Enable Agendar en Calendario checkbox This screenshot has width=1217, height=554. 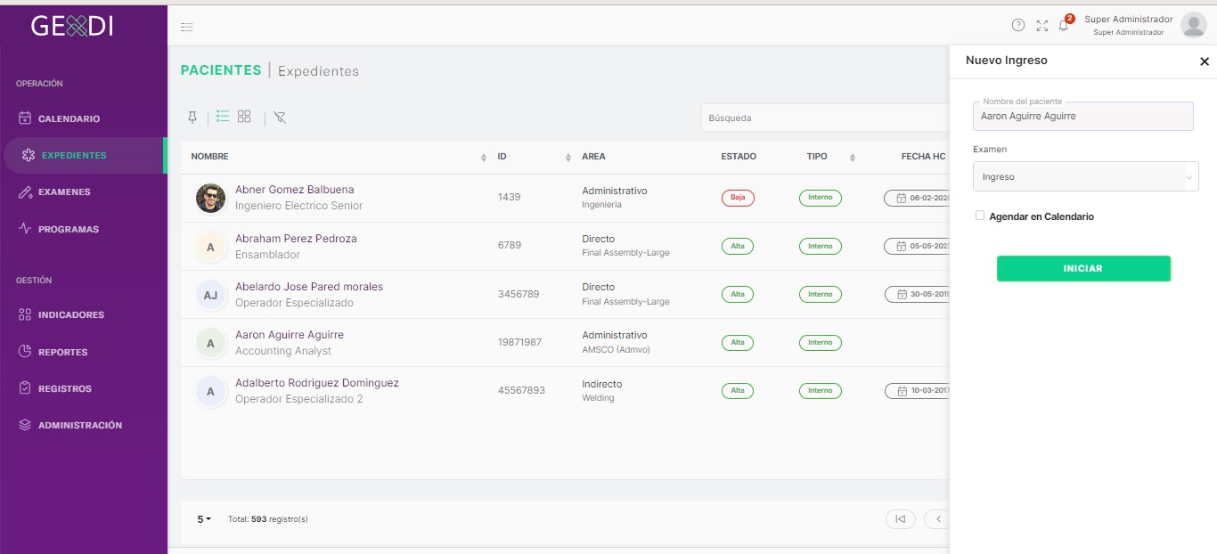coord(980,216)
